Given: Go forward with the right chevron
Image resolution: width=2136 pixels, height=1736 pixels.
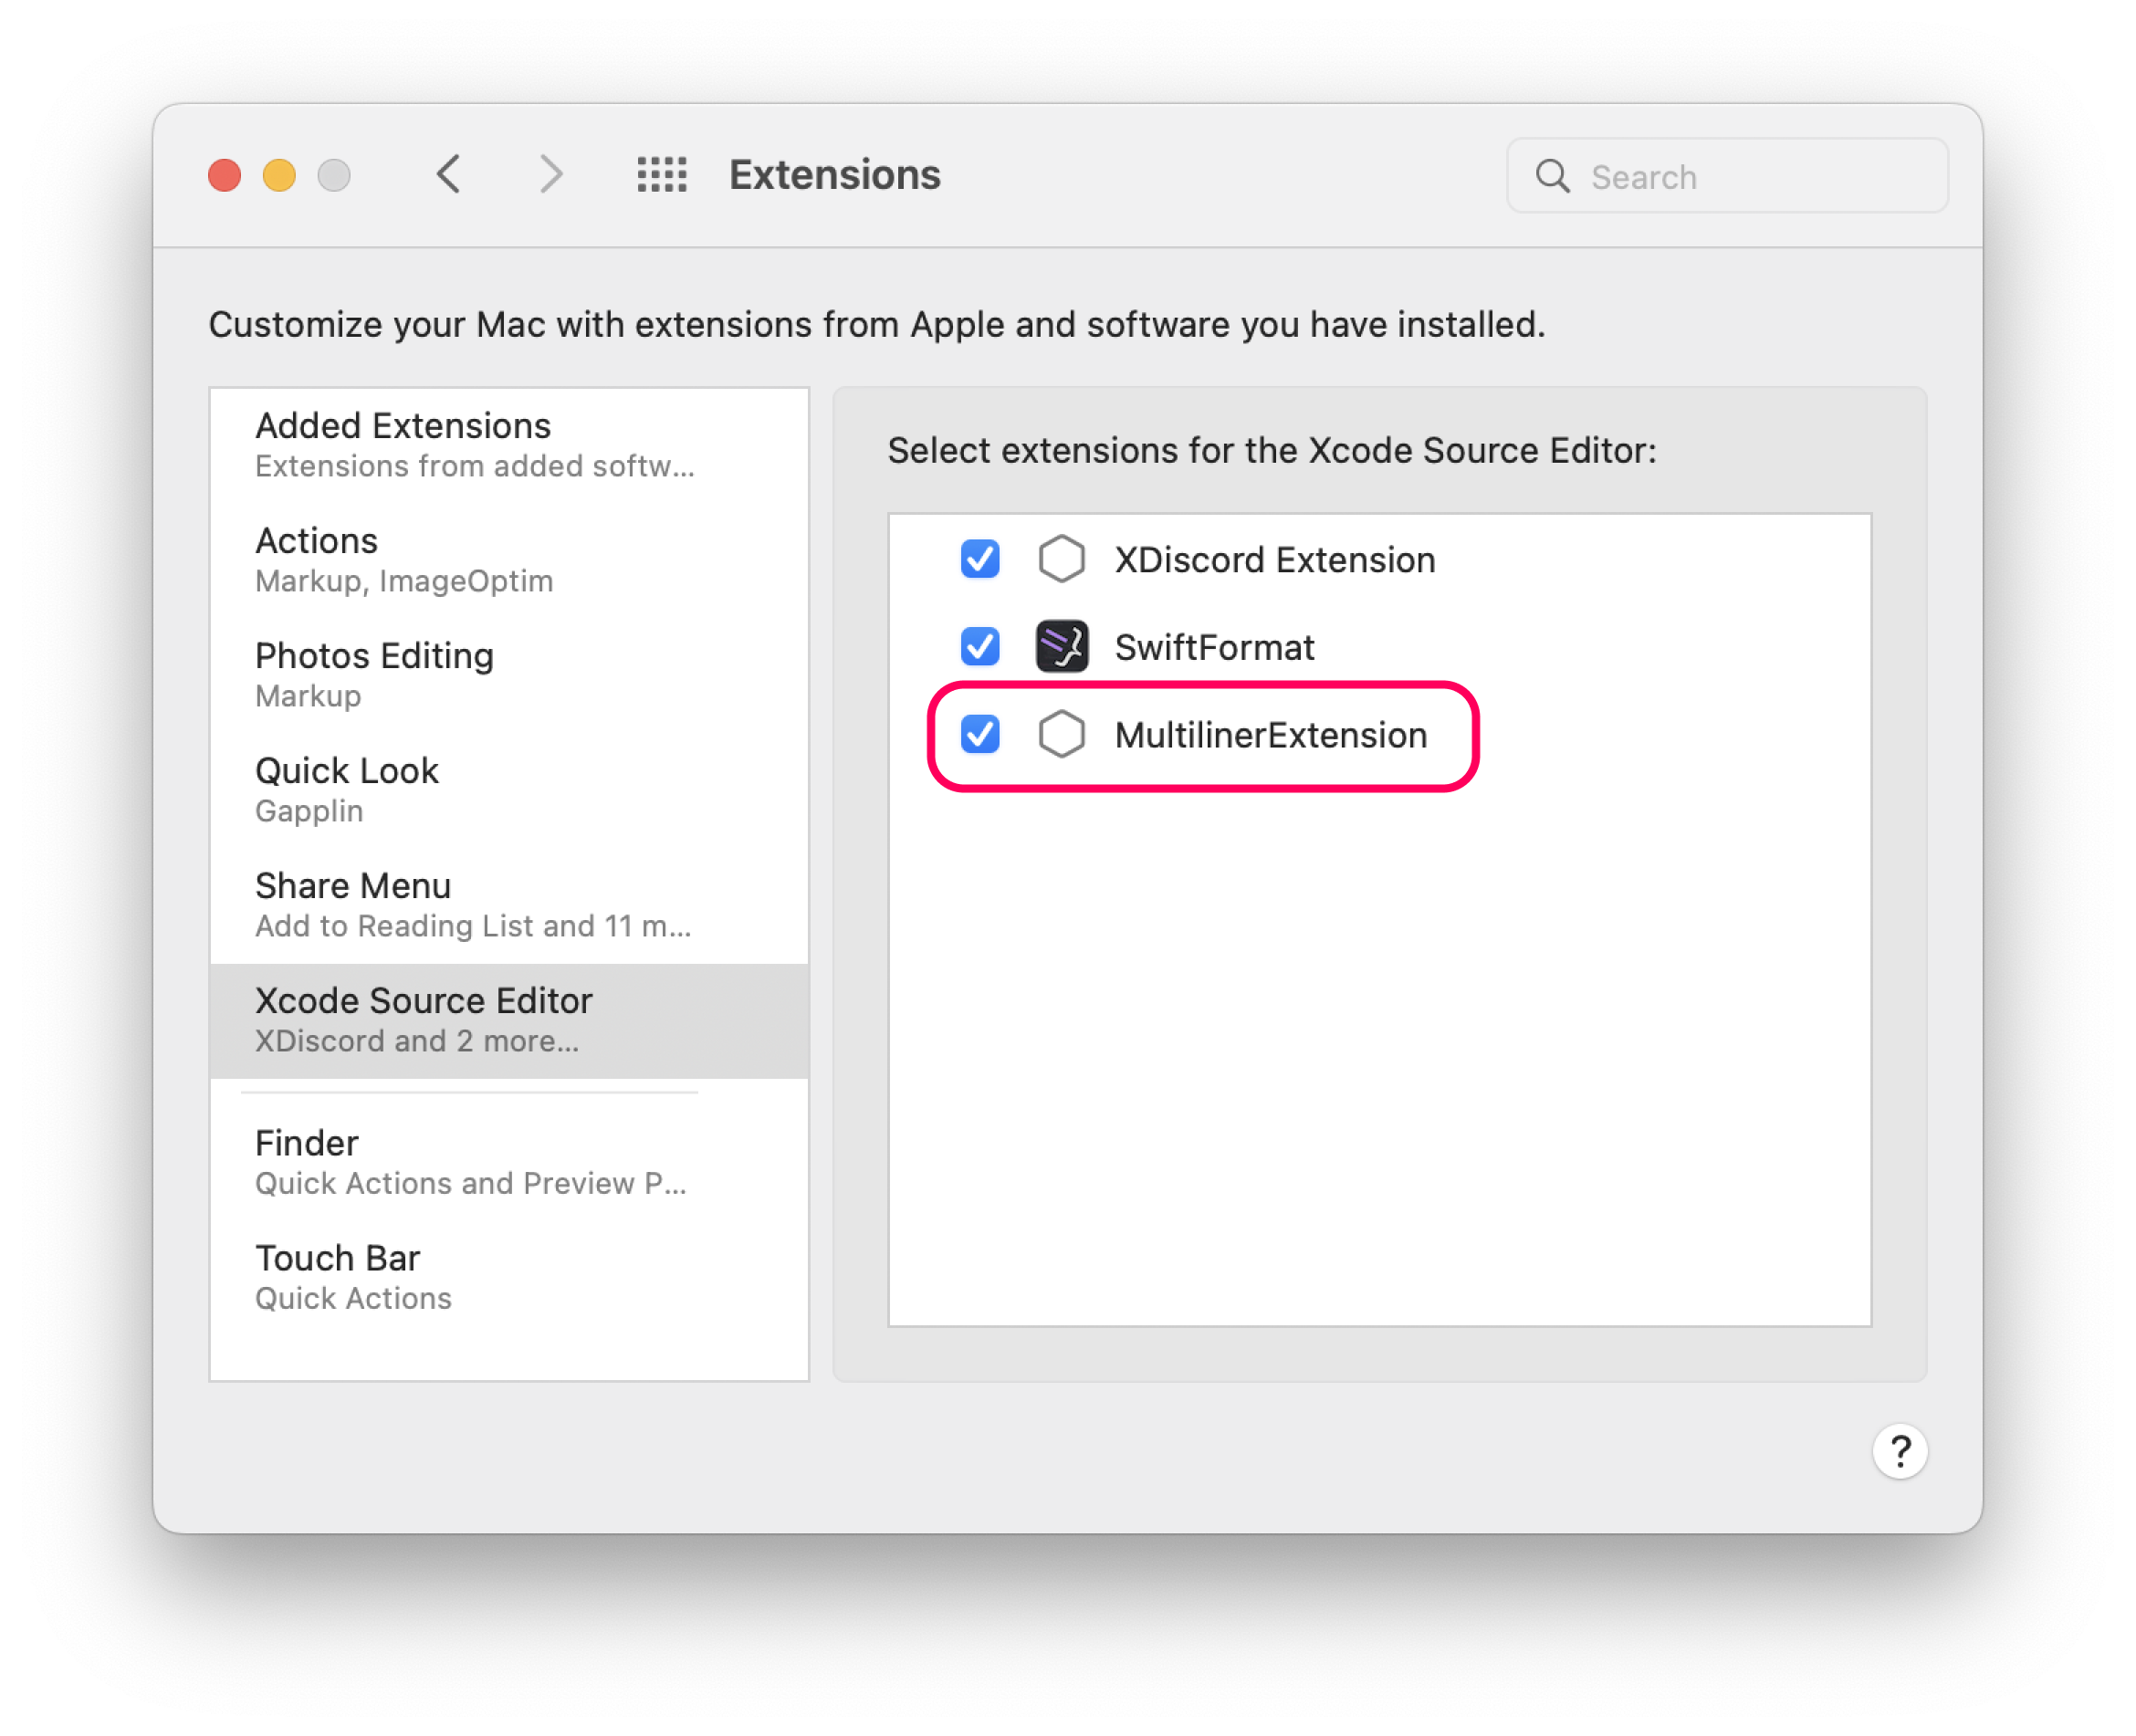Looking at the screenshot, I should (x=551, y=175).
